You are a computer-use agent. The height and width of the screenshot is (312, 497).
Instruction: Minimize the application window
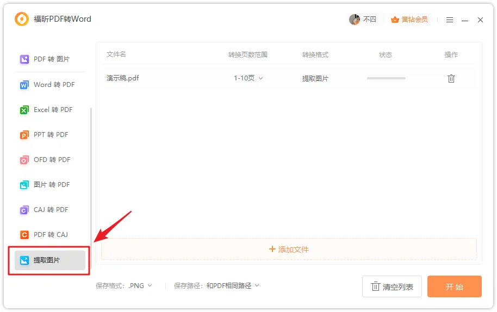pos(465,20)
